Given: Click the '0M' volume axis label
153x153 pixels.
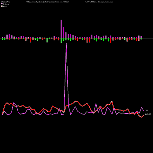Looking at the screenshot, I should (146, 110).
